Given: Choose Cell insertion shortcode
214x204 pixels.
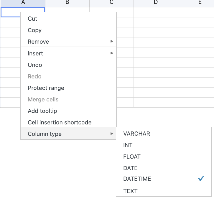Looking at the screenshot, I should click(x=60, y=122).
